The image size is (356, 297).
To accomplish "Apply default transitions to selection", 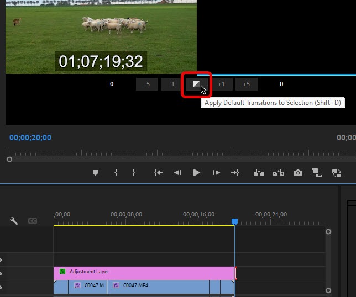I will click(x=196, y=84).
